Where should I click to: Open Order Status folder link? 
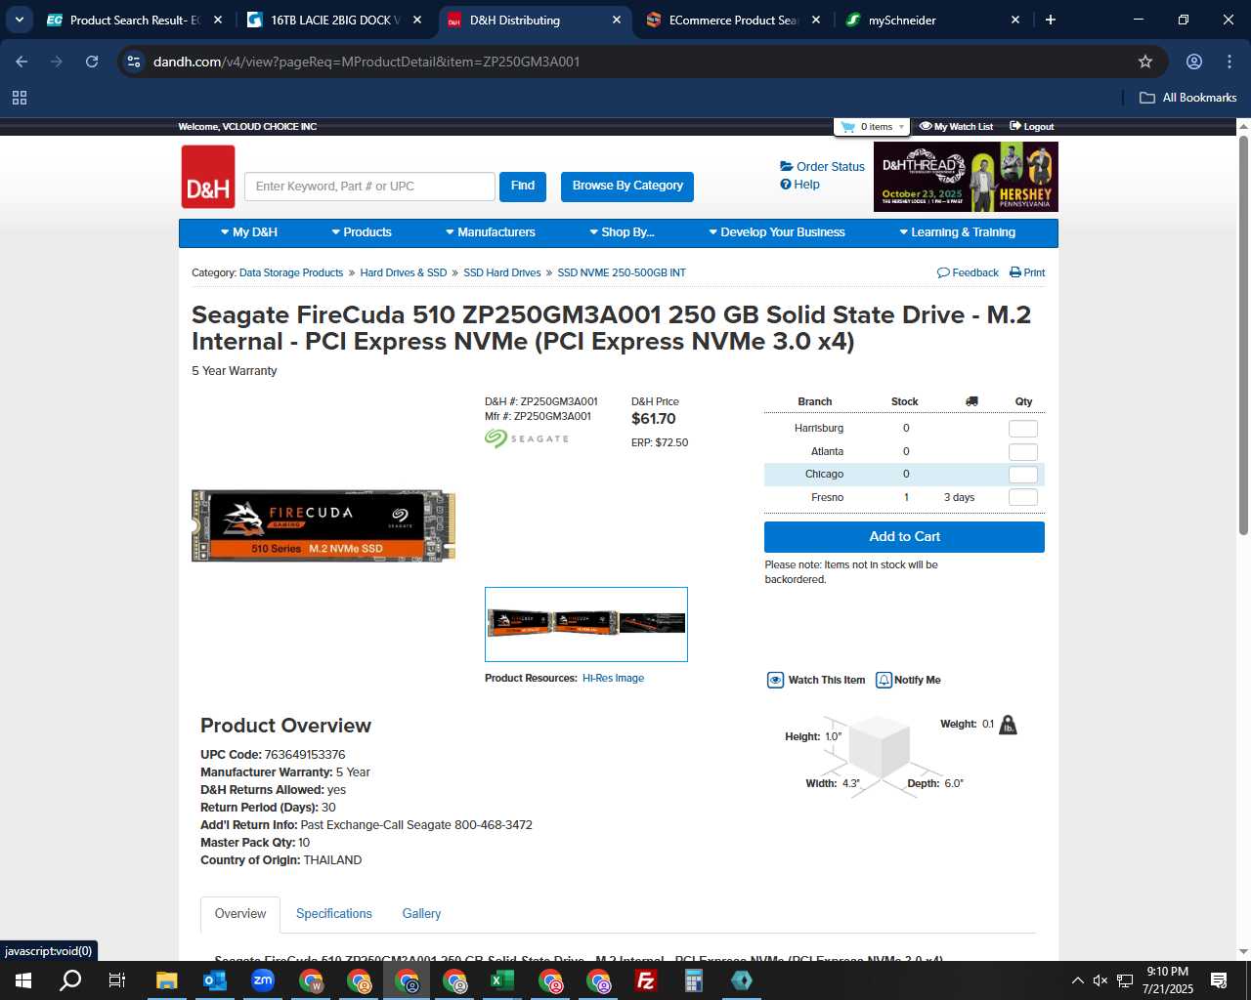(x=822, y=167)
